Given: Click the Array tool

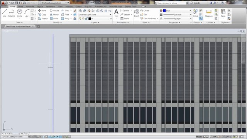Looking at the screenshot, I should [x=65, y=19].
